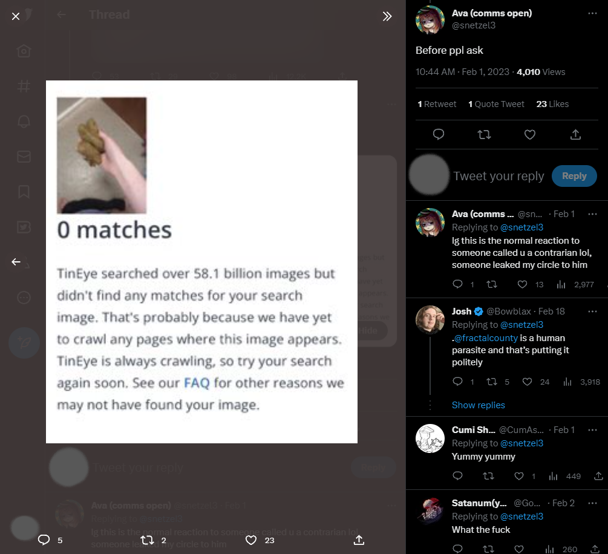Share Cumi's Yummy yummy tweet
This screenshot has width=608, height=554.
click(599, 476)
